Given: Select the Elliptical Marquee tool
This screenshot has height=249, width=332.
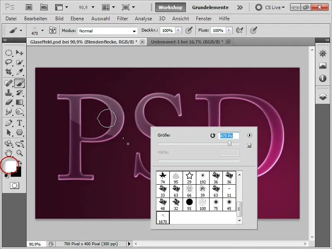Looking at the screenshot, I should pos(9,53).
